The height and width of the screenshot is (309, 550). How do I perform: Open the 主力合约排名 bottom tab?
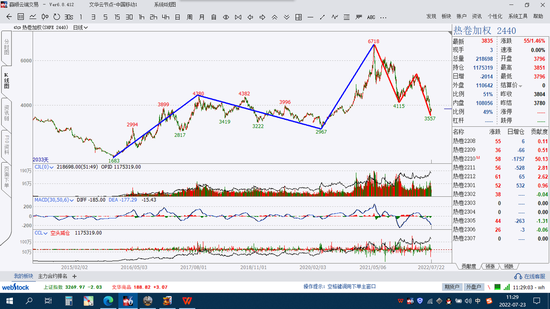coord(52,276)
